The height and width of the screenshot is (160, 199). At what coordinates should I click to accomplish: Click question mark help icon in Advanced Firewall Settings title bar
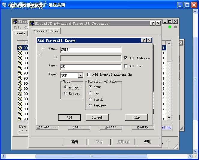(153, 23)
